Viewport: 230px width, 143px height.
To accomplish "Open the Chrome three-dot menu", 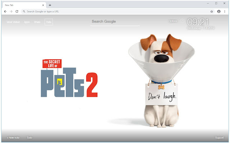I will coord(225,11).
